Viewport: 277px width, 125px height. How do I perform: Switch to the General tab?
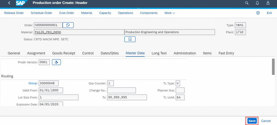pyautogui.click(x=14, y=53)
